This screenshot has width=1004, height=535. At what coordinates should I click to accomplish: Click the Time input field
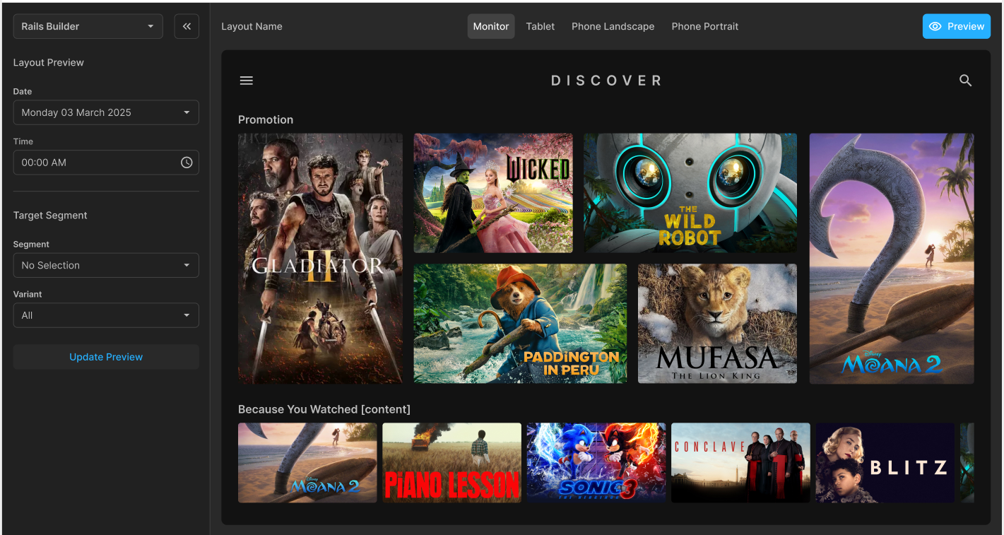click(x=106, y=163)
